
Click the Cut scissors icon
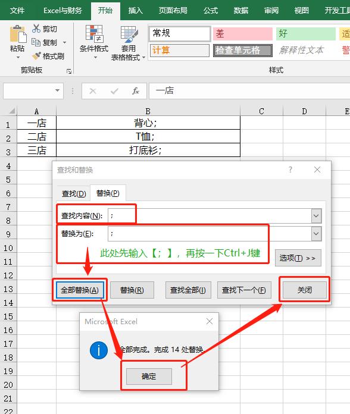tap(36, 29)
